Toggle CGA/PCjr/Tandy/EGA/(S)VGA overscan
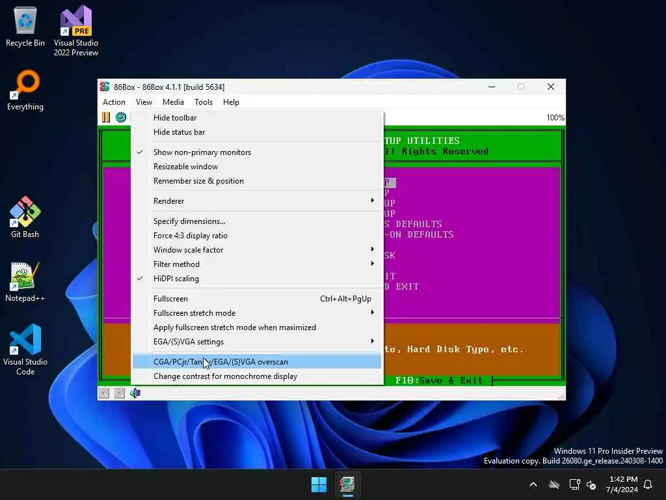Image resolution: width=666 pixels, height=500 pixels. (256, 362)
